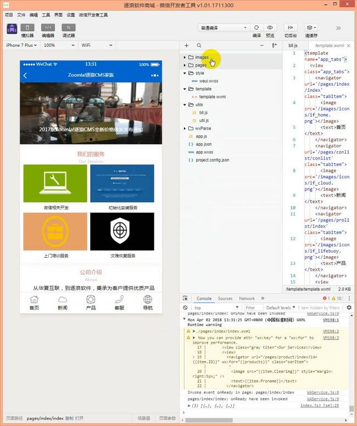357x426 pixels.
Task: Click the inspect element icon in devtools
Action: [x=186, y=298]
